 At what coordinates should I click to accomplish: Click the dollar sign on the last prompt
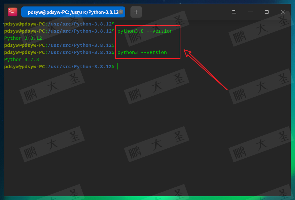(x=113, y=66)
